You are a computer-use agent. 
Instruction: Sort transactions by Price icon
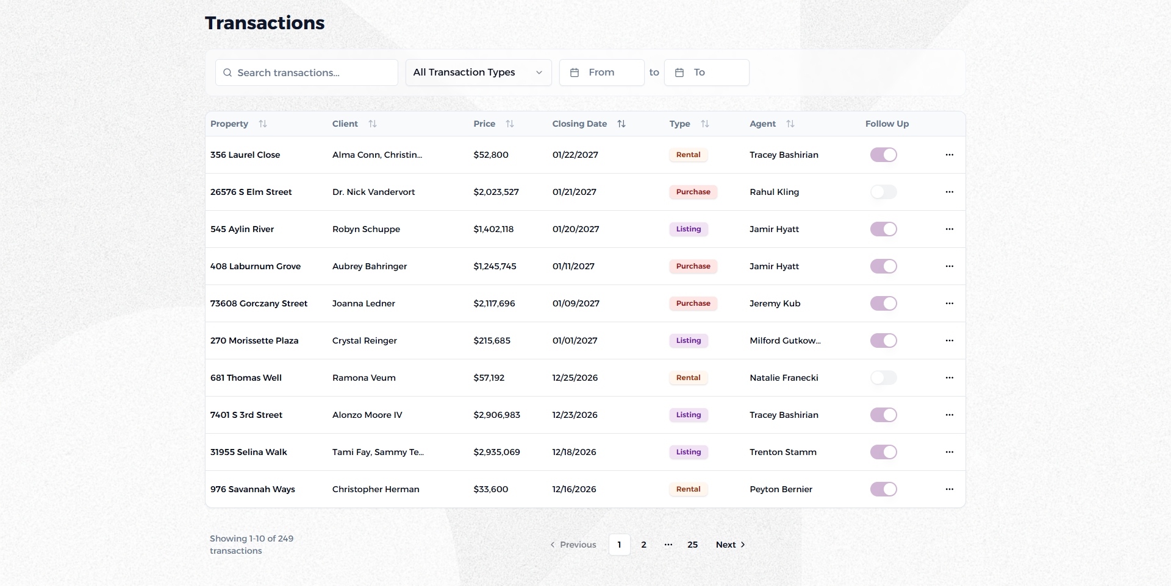[x=510, y=124]
